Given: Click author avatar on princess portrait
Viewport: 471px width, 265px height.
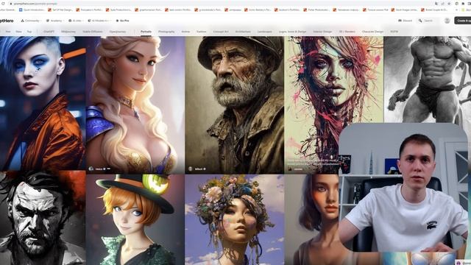Looking at the screenshot, I should click(91, 169).
